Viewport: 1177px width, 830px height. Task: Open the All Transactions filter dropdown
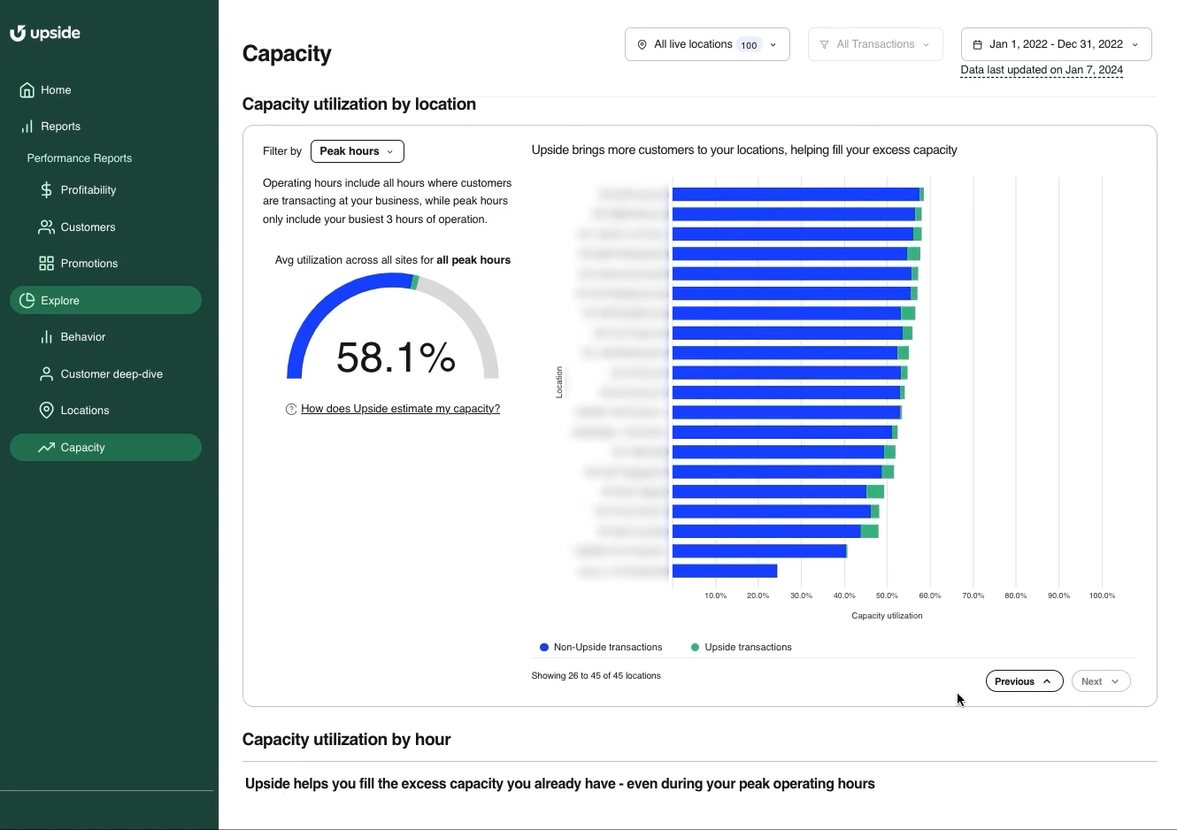[875, 44]
